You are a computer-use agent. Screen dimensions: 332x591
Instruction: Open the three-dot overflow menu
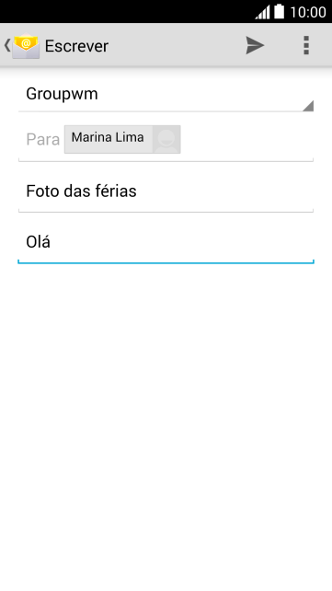(306, 46)
